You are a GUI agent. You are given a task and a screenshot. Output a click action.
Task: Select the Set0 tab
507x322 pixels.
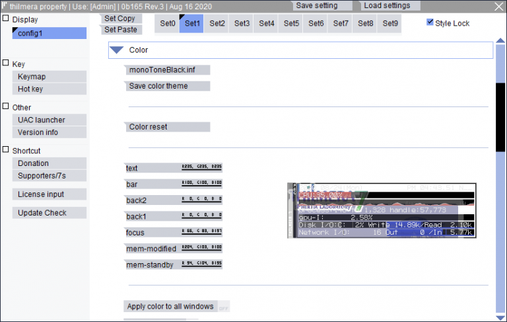pos(168,24)
